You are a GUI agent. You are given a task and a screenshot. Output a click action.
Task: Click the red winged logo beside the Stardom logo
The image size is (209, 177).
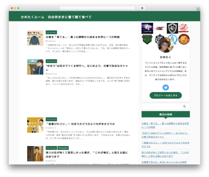[x=160, y=28]
